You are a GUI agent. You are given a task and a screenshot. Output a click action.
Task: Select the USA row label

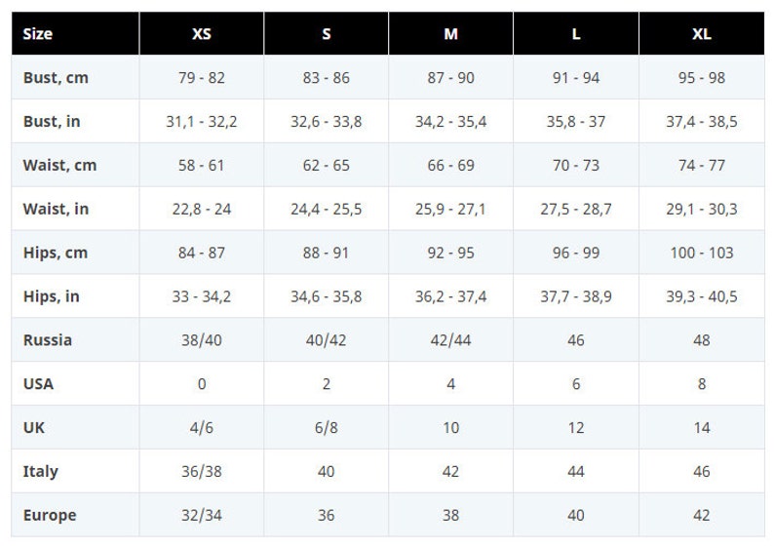click(38, 383)
